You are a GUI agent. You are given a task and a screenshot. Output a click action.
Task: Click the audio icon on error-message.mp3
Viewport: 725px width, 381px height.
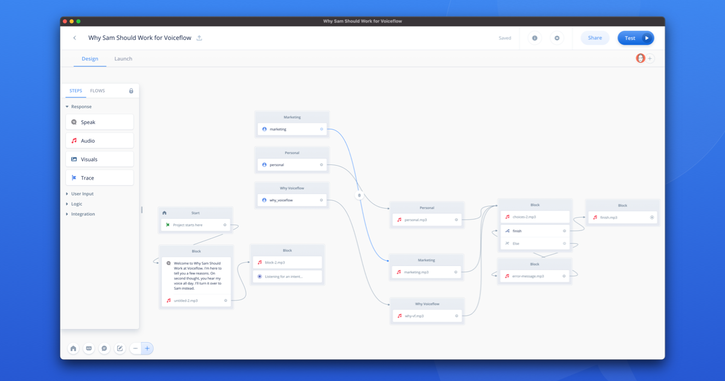pos(507,276)
